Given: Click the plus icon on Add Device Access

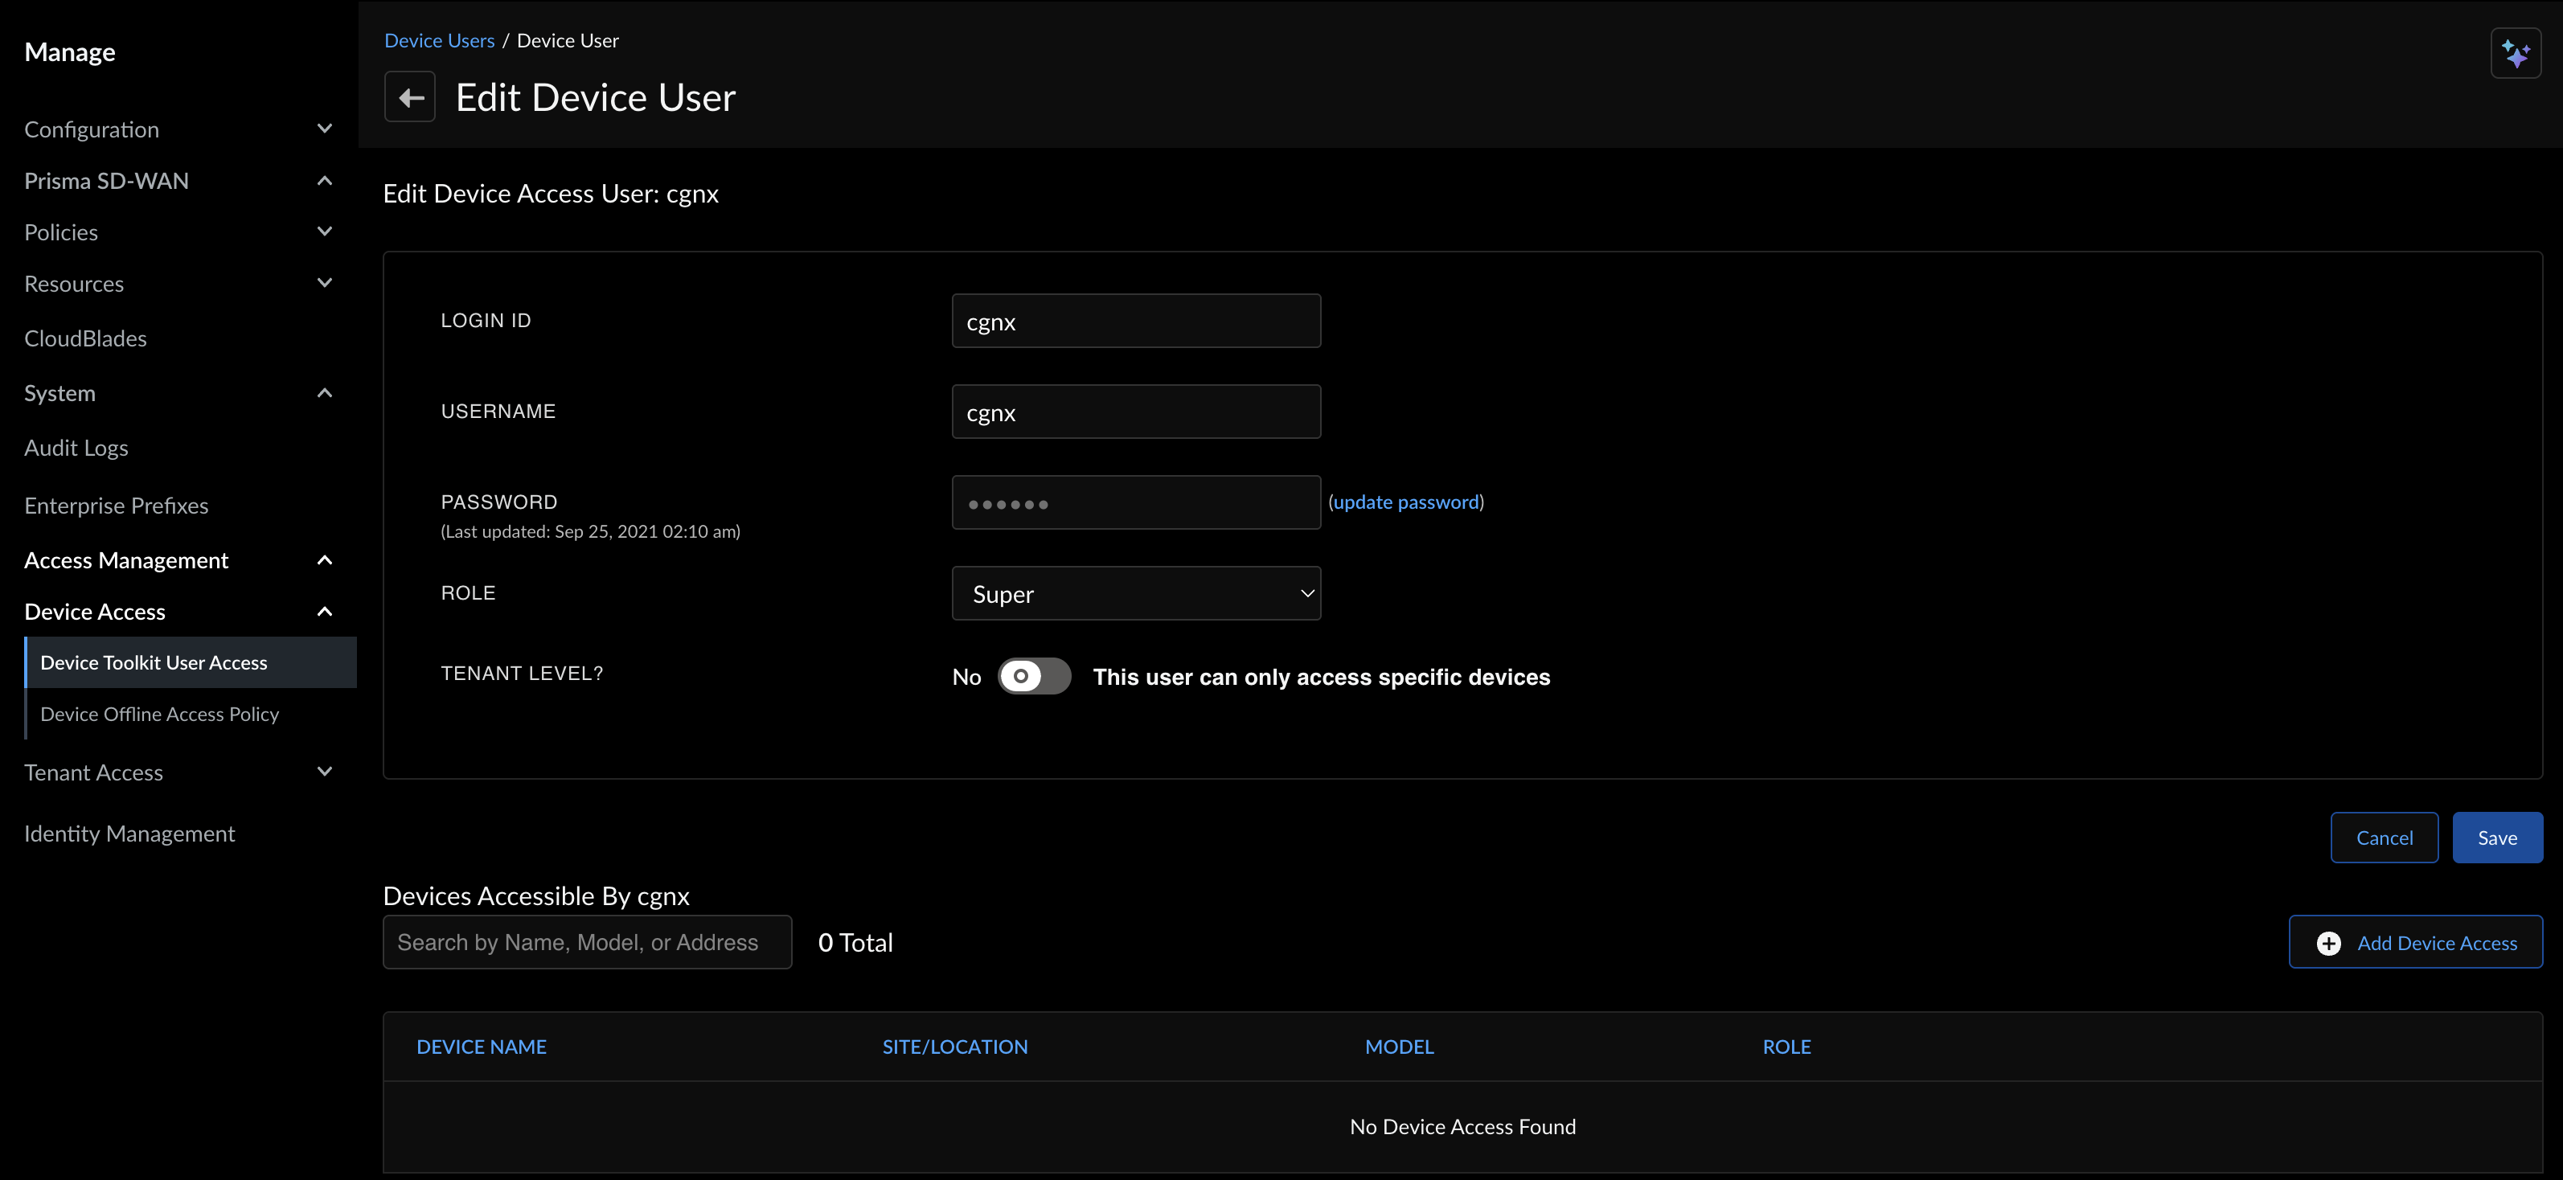Looking at the screenshot, I should pos(2328,942).
